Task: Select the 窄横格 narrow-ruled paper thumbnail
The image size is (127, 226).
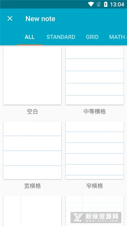Action: [95, 150]
